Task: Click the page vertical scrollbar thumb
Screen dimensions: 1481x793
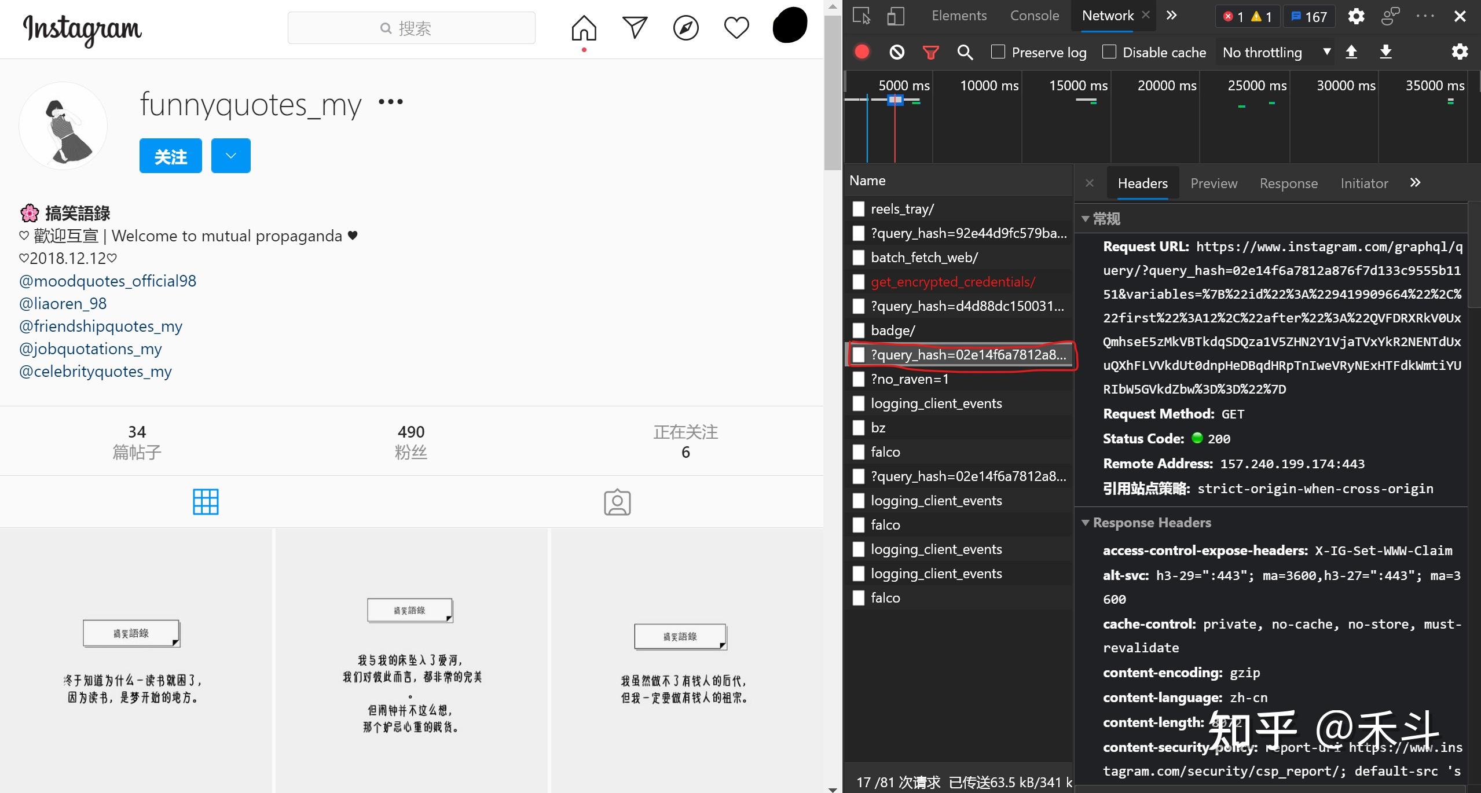Action: (833, 93)
